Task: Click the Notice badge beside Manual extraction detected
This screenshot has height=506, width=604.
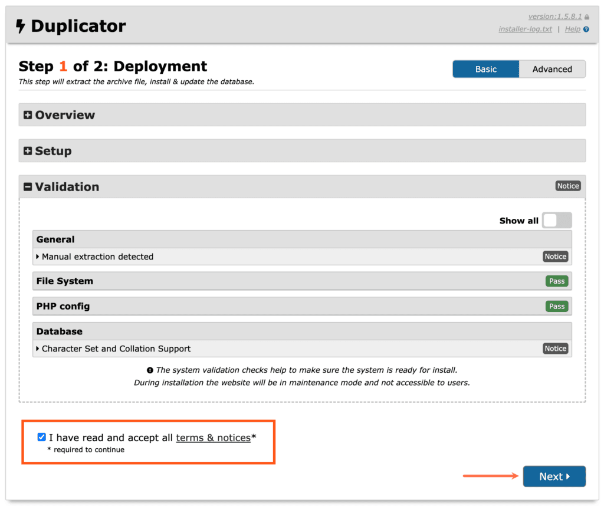Action: [x=555, y=256]
